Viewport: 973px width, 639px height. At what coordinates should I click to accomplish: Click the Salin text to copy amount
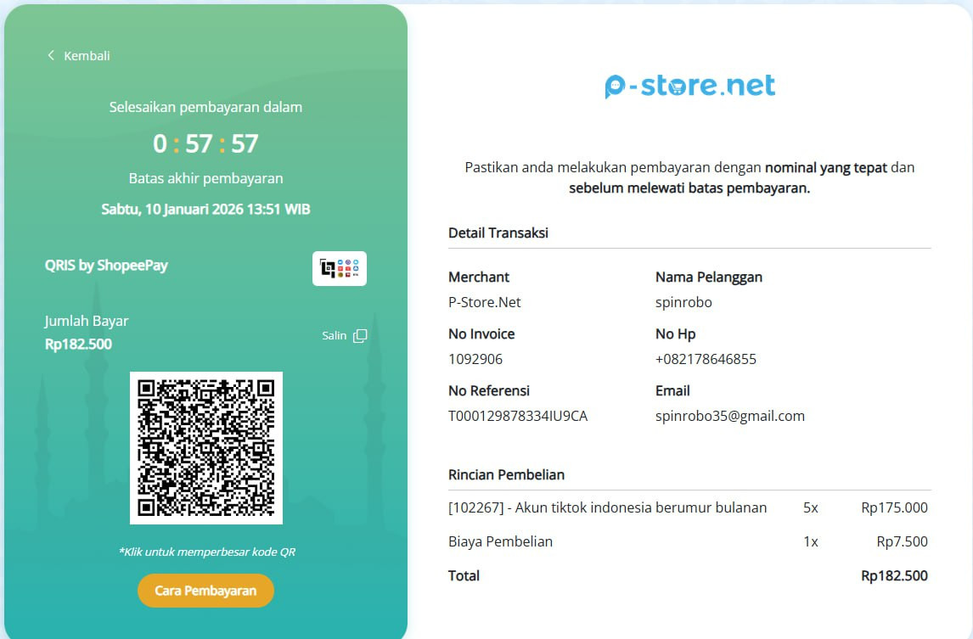334,336
